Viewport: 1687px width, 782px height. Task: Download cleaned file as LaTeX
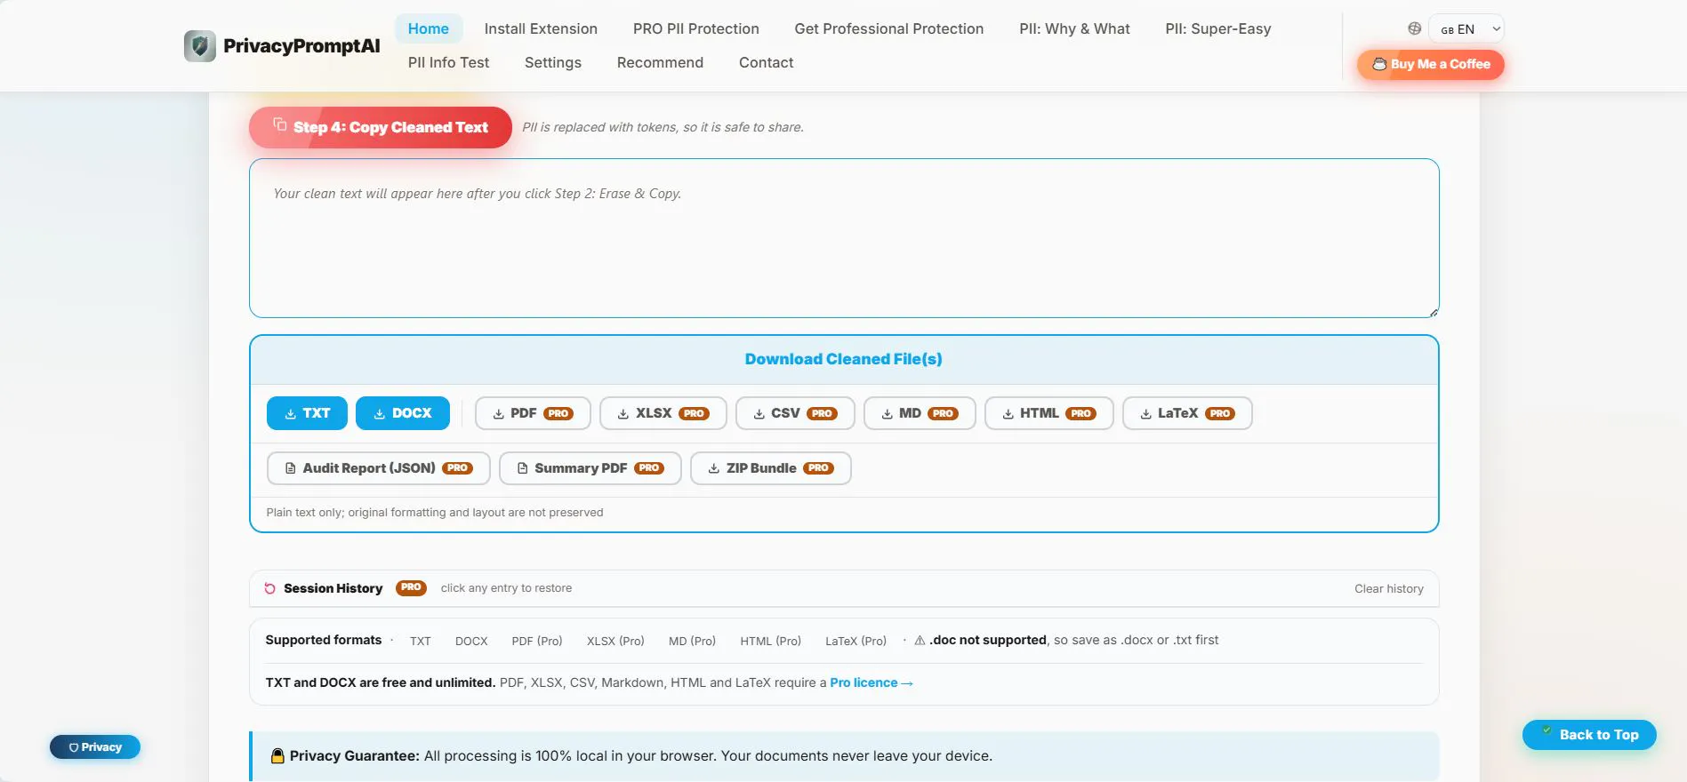click(1187, 413)
